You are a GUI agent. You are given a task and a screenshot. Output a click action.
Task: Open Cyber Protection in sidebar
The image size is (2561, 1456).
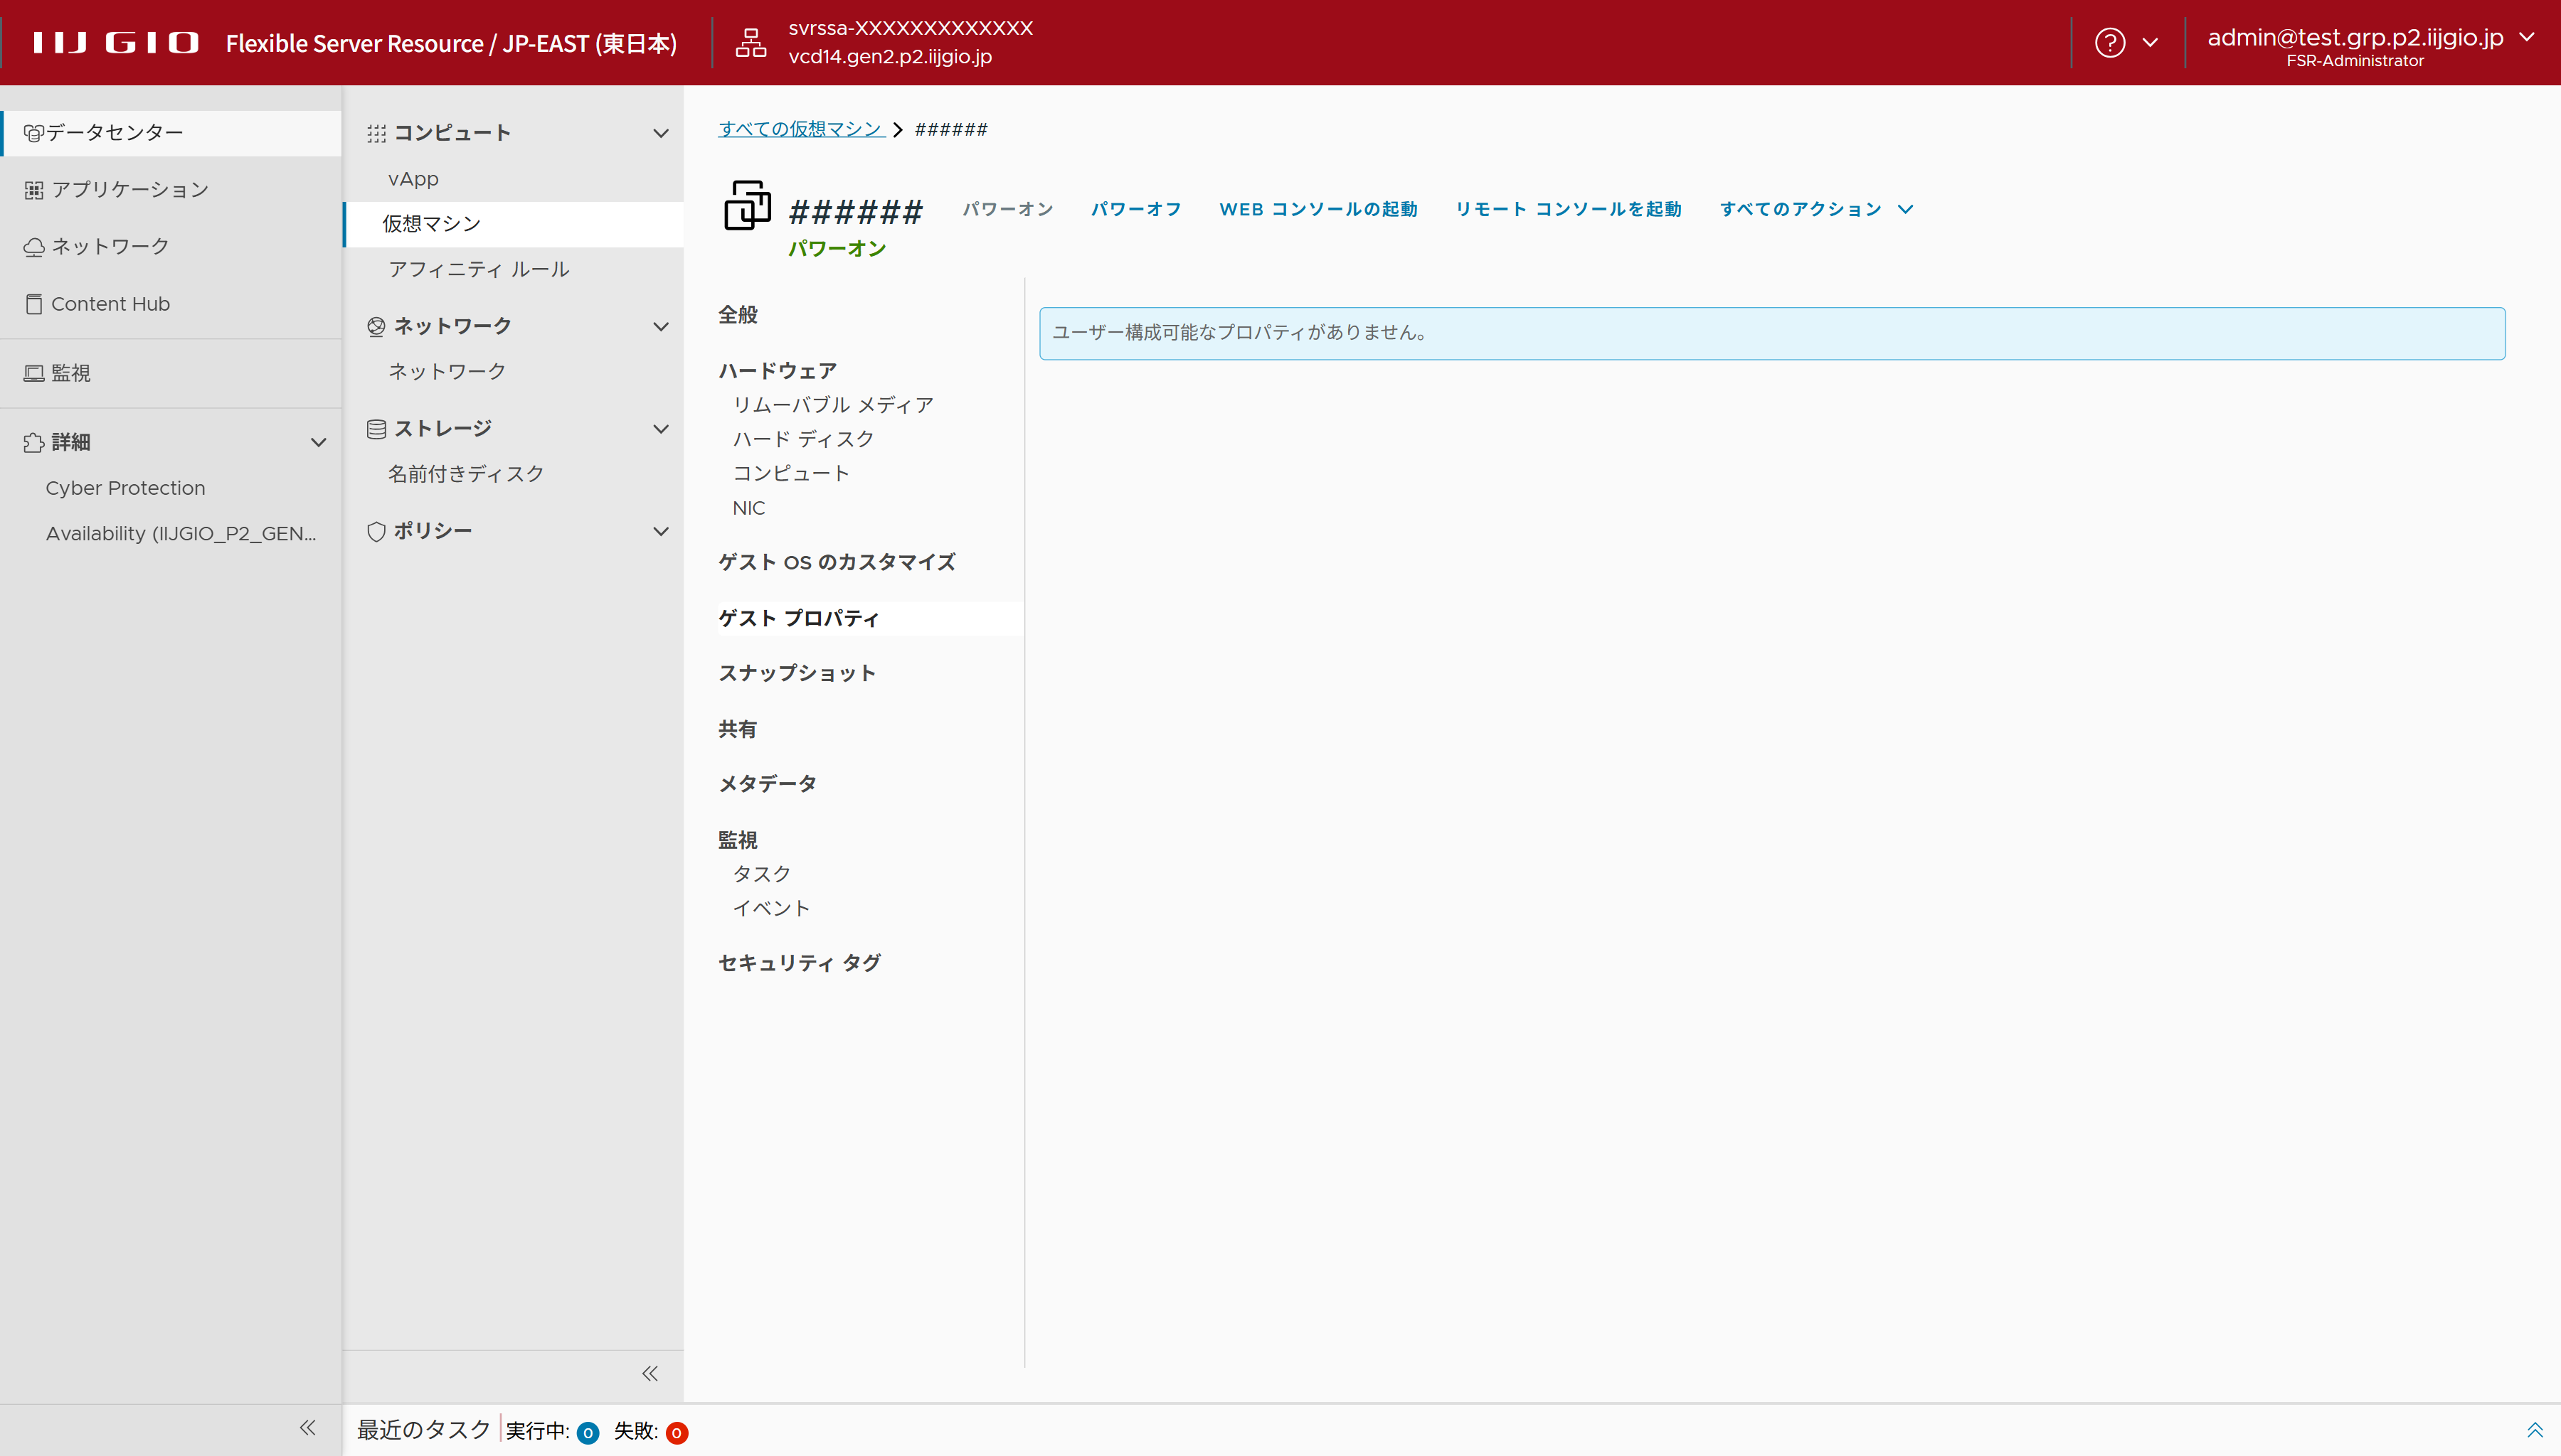pyautogui.click(x=125, y=488)
